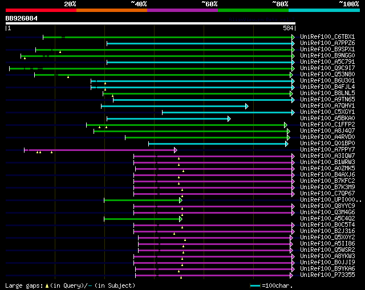
Task: Open the UniRef100_B8LNL5 label
Action: pos(327,93)
